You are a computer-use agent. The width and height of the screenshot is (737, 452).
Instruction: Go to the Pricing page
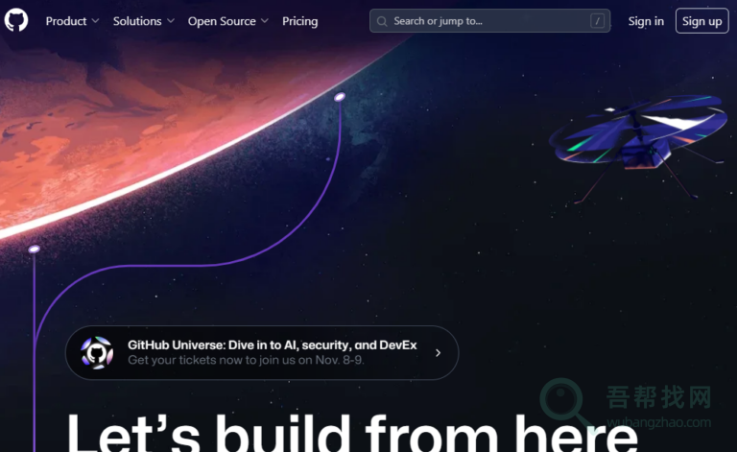point(299,21)
